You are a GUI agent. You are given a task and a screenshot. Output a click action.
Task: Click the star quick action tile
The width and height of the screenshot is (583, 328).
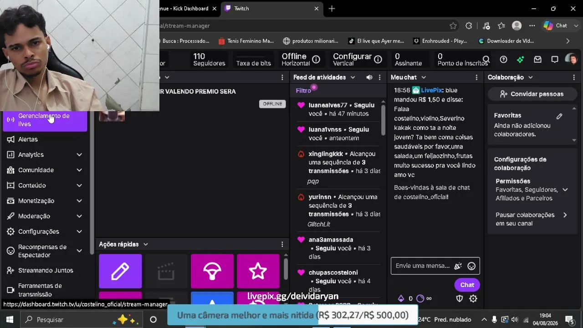(258, 272)
